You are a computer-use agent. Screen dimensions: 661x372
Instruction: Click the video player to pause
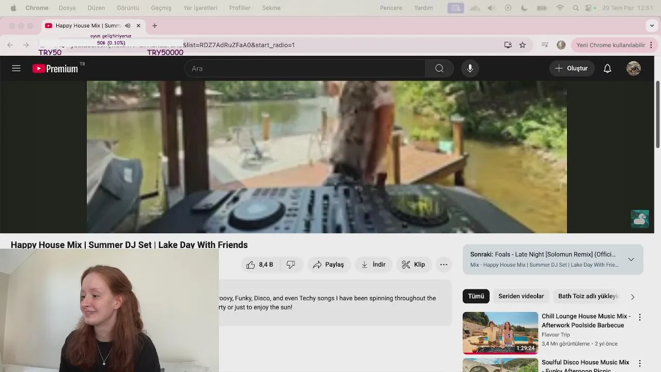pos(326,157)
